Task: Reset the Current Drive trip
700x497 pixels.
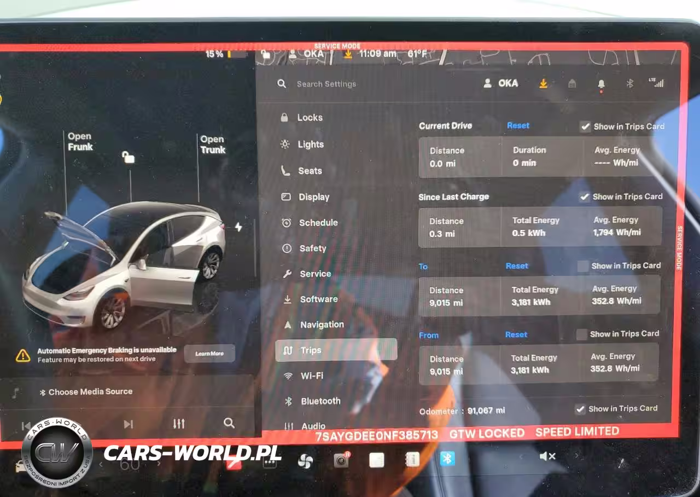Action: coord(518,125)
